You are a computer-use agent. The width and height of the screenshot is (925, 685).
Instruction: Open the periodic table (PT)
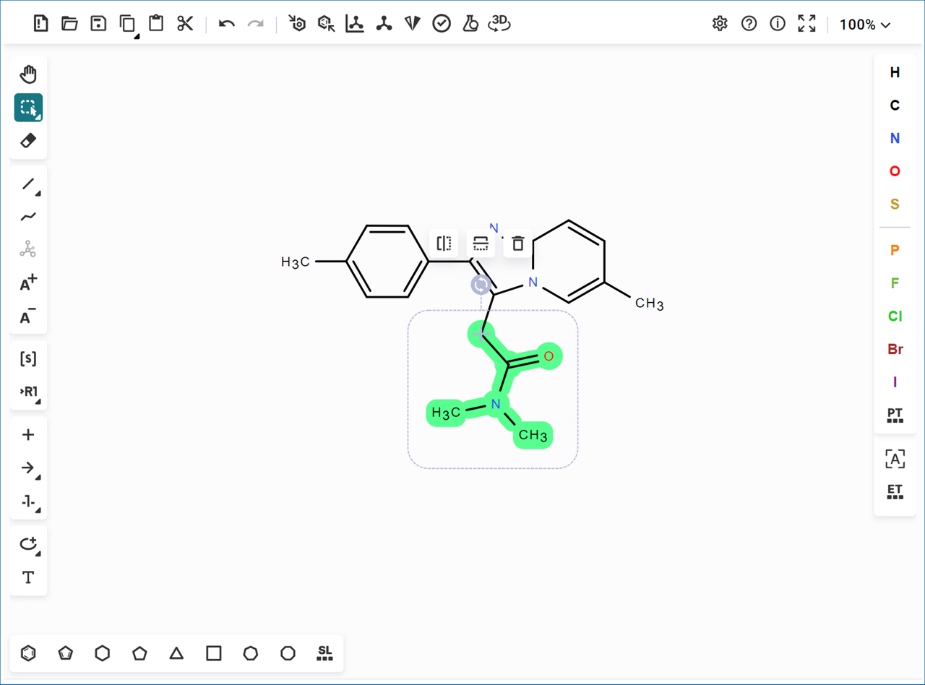coord(895,415)
